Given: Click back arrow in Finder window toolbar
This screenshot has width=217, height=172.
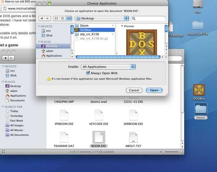Looking at the screenshot, I should (5, 58).
